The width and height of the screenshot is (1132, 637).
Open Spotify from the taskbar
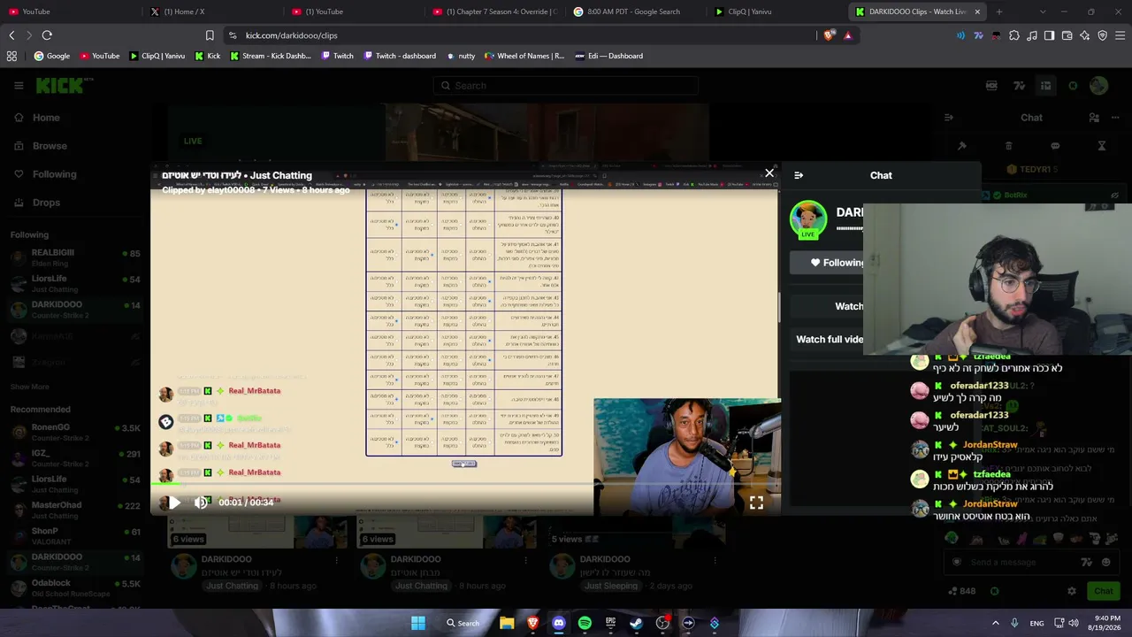point(585,623)
